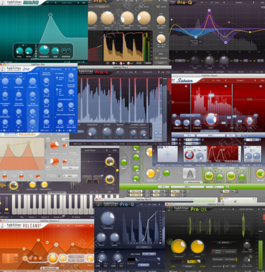Open Help in the Micro header
265x272 pixels.
(84, 3)
